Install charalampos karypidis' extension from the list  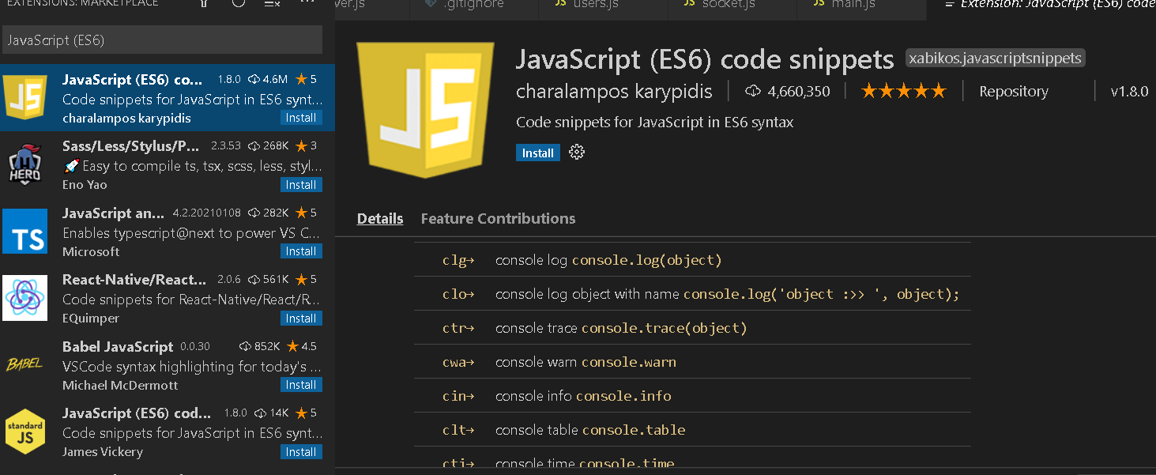click(301, 118)
